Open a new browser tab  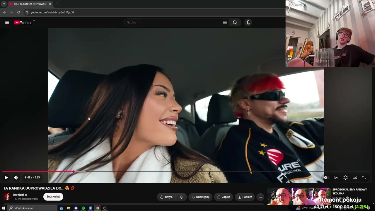tap(57, 4)
